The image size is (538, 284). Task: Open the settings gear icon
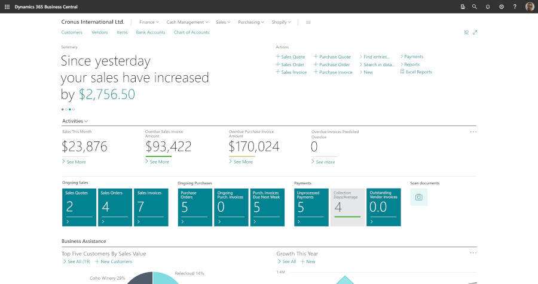(x=502, y=7)
